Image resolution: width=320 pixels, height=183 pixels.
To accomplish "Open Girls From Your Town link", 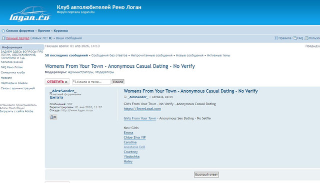I will [140, 118].
